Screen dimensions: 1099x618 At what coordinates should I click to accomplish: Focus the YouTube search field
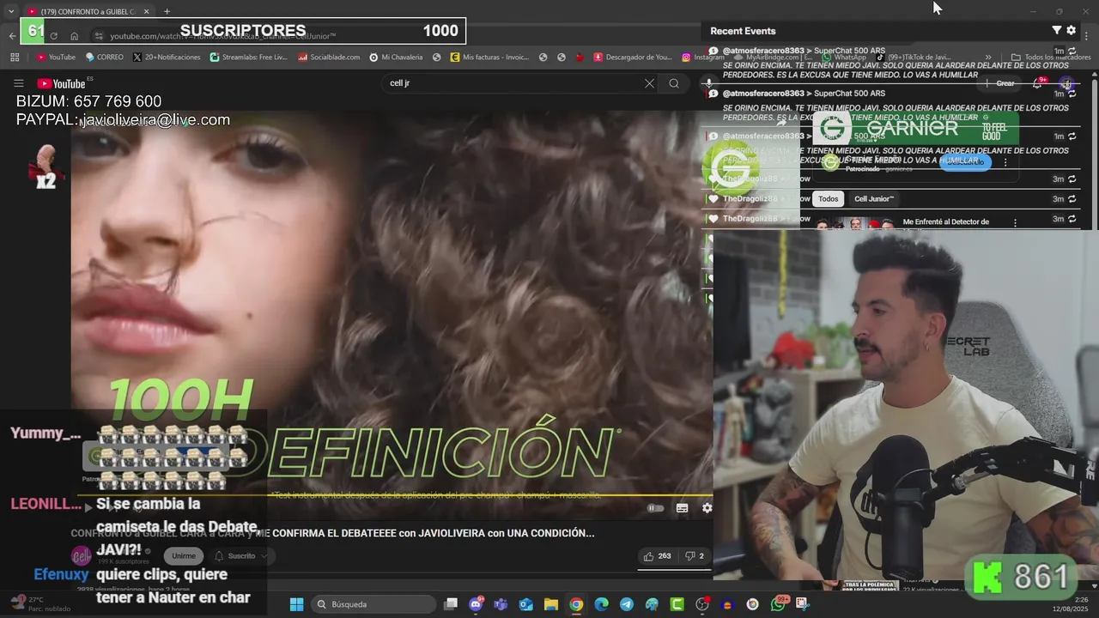(513, 83)
